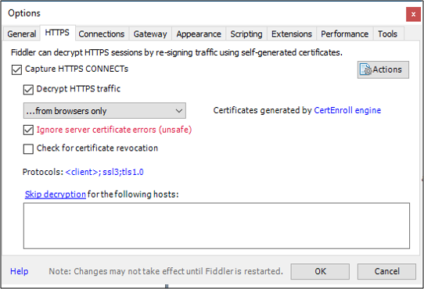424x289 pixels.
Task: Expand dropdown using its chevron arrow
Action: point(178,111)
